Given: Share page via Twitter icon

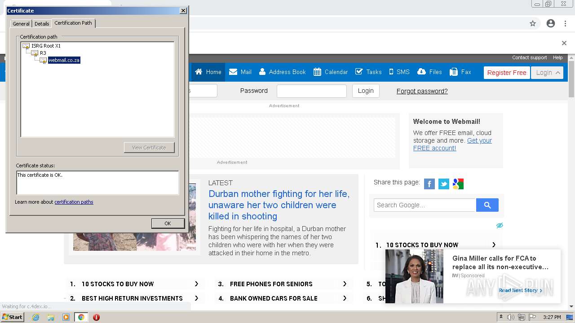Looking at the screenshot, I should 444,184.
